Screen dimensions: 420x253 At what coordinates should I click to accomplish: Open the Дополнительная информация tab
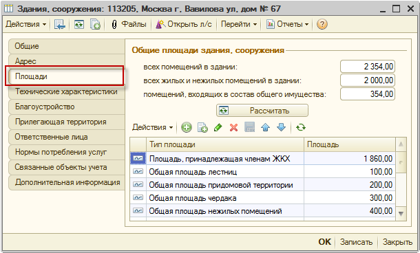[x=66, y=182]
